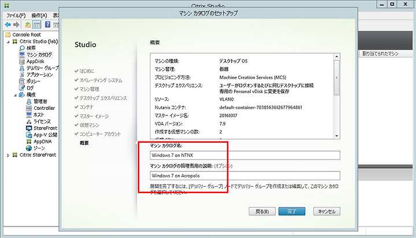The image size is (416, 238).
Task: Select the コンテナ wizard step
Action: pyautogui.click(x=87, y=107)
